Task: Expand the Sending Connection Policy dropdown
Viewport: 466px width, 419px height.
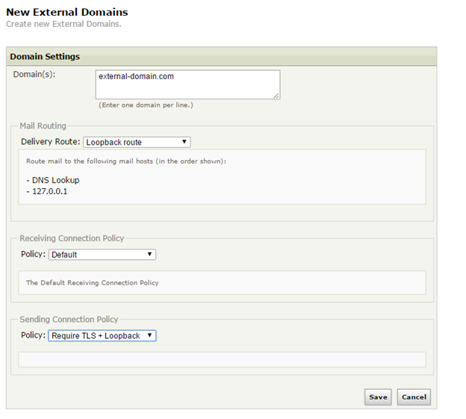Action: click(102, 336)
